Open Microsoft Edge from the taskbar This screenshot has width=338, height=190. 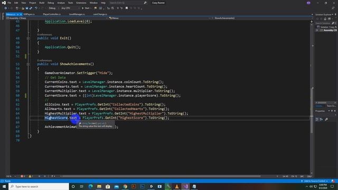(90, 186)
